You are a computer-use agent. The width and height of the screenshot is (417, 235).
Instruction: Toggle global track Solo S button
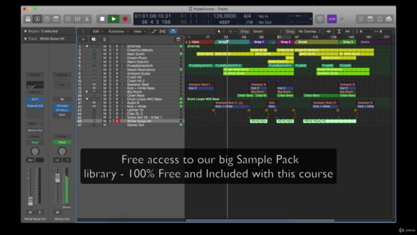(104, 39)
